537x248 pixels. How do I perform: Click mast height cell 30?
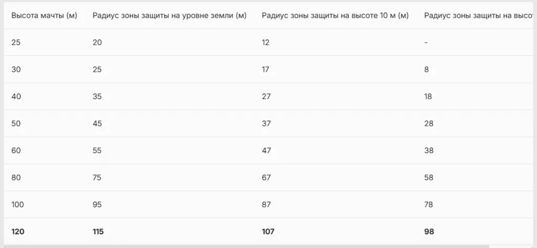click(x=16, y=69)
